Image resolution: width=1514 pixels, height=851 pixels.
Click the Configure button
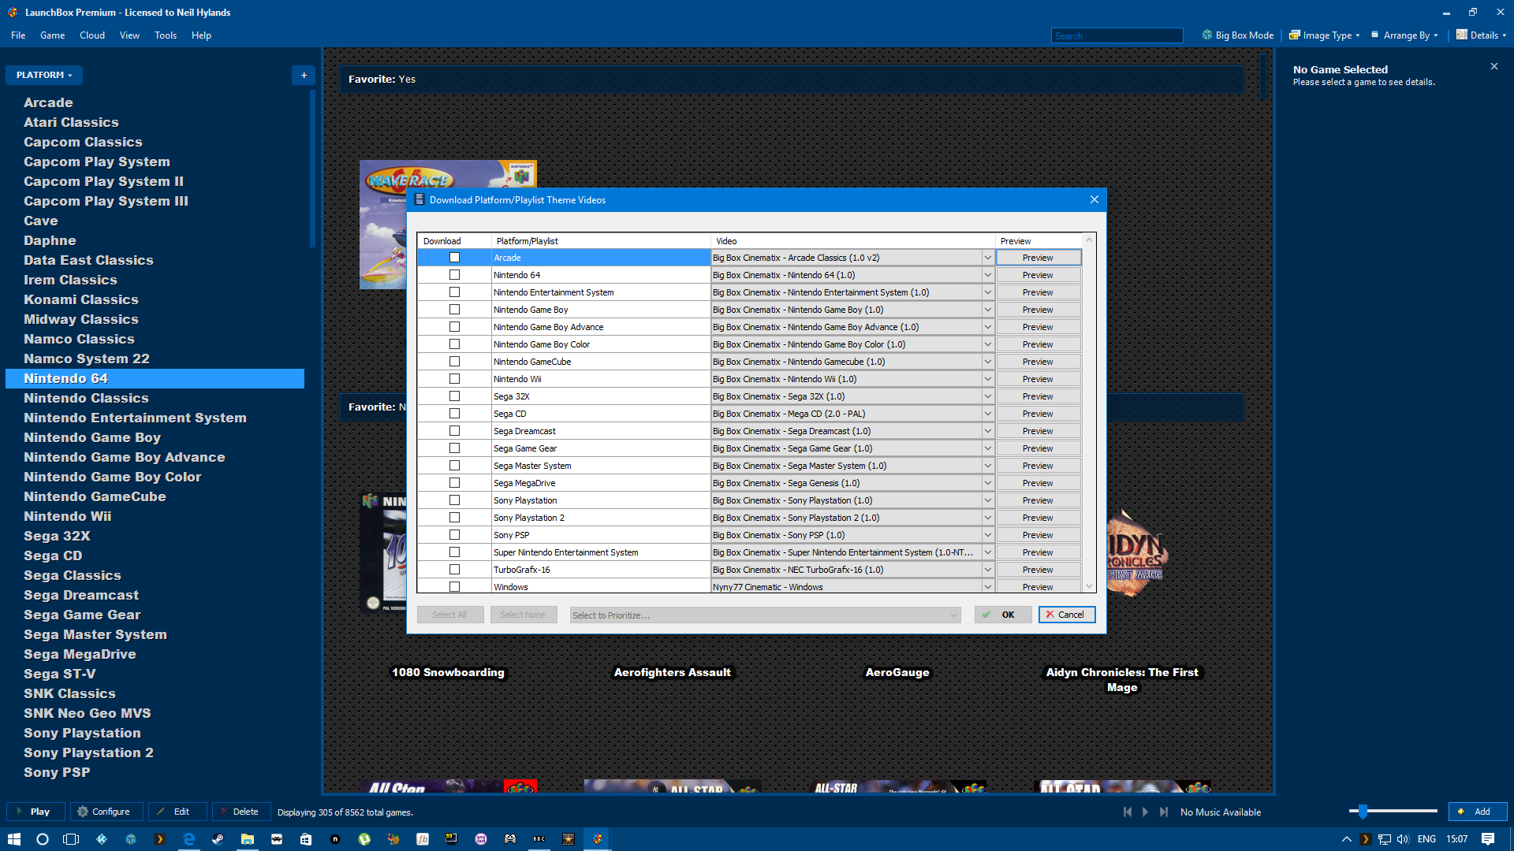tap(106, 812)
